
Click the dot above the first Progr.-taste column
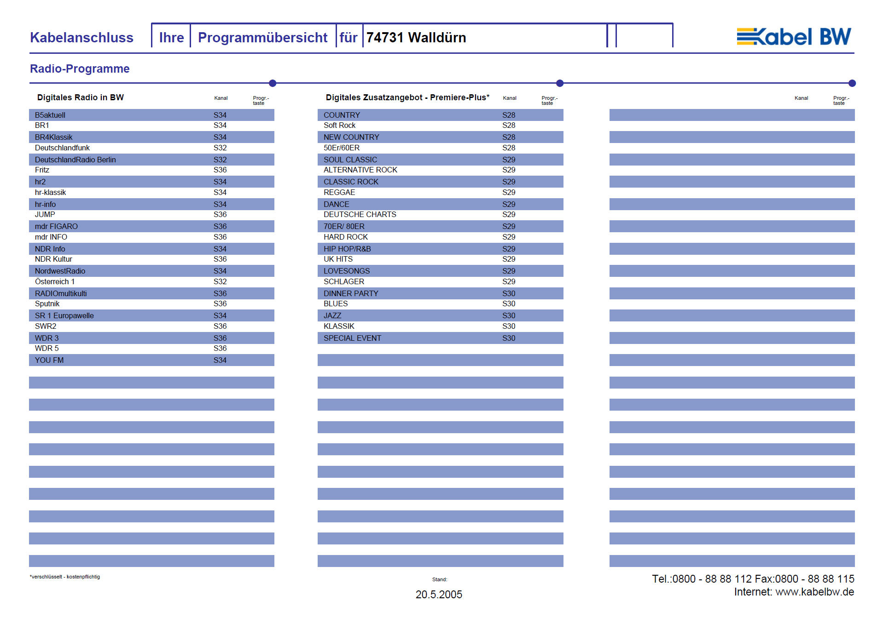[273, 83]
